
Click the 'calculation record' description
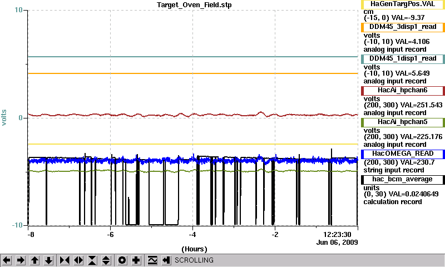pyautogui.click(x=393, y=202)
